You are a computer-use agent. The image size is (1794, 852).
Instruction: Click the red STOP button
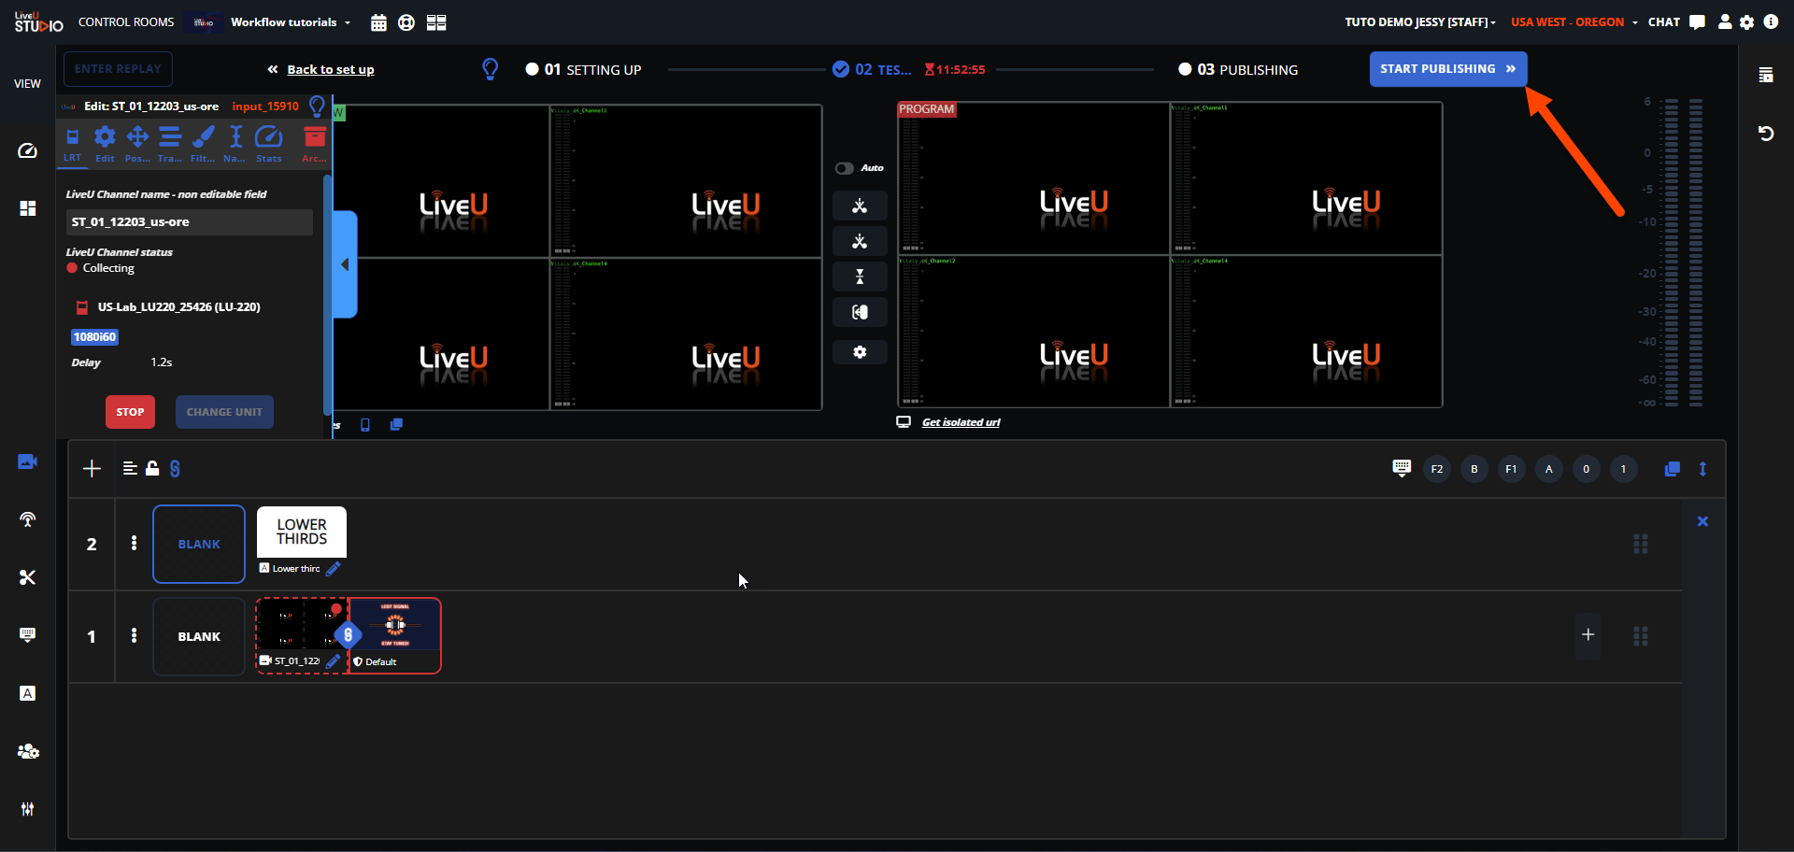[130, 412]
